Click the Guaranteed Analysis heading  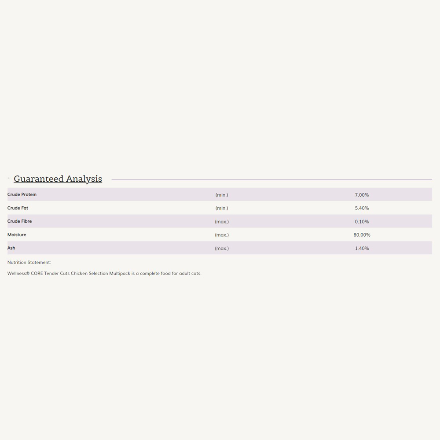click(58, 179)
